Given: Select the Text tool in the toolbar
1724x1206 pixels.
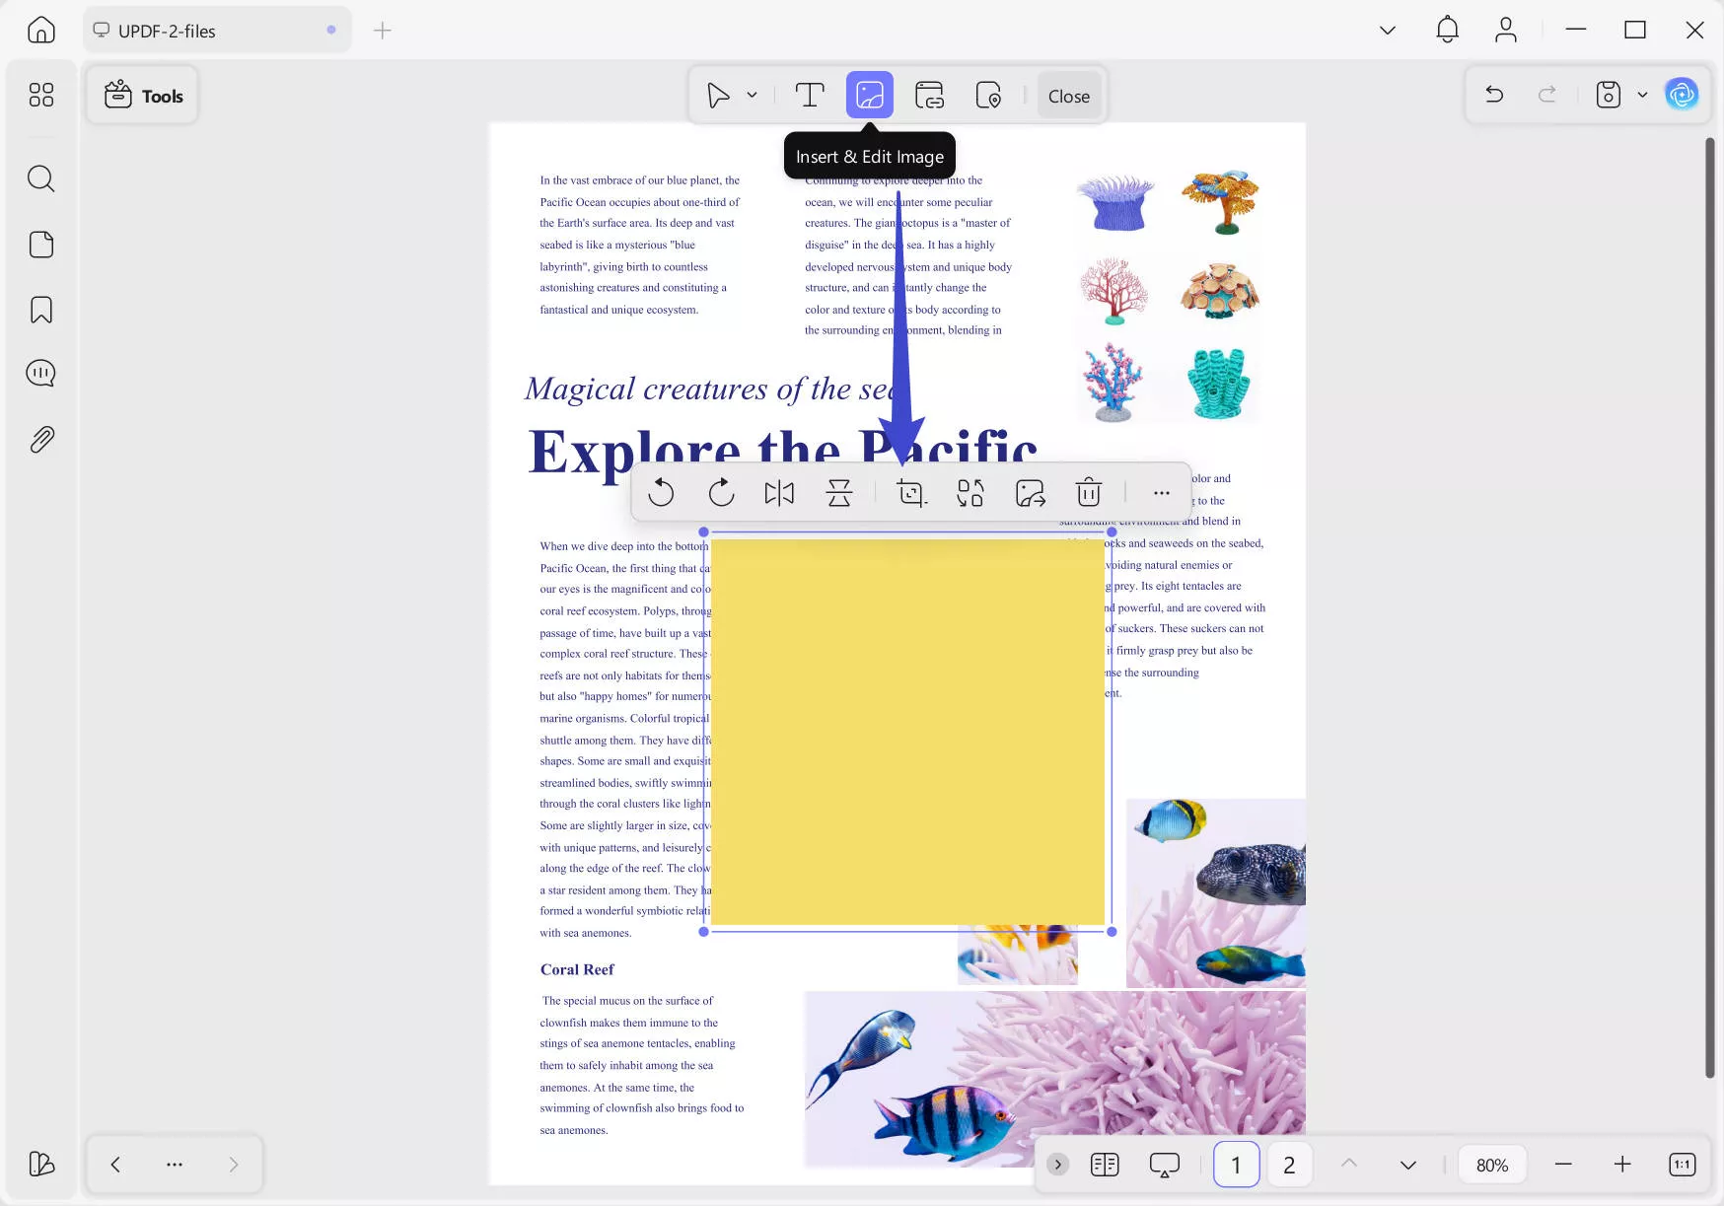Looking at the screenshot, I should [810, 95].
